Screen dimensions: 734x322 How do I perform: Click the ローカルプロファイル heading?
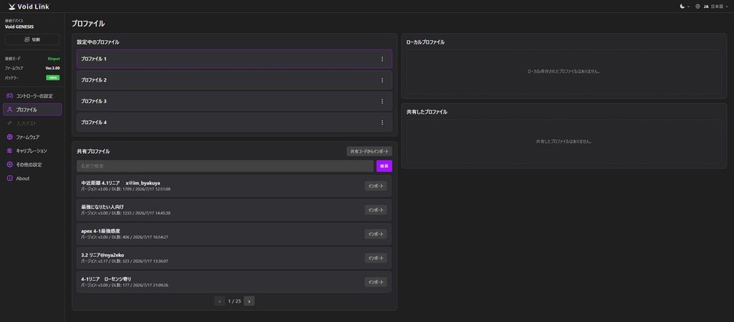426,42
